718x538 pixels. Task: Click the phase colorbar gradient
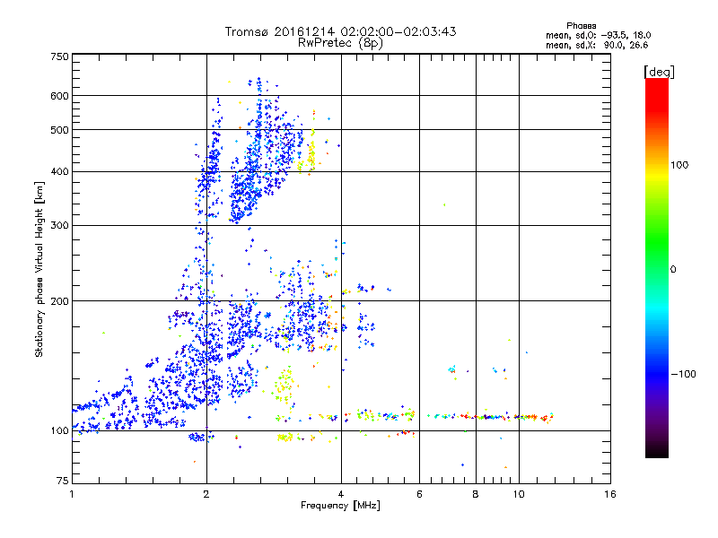[x=657, y=267]
